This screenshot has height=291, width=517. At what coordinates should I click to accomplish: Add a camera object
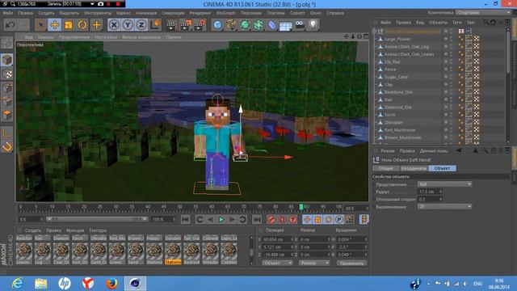[300, 25]
